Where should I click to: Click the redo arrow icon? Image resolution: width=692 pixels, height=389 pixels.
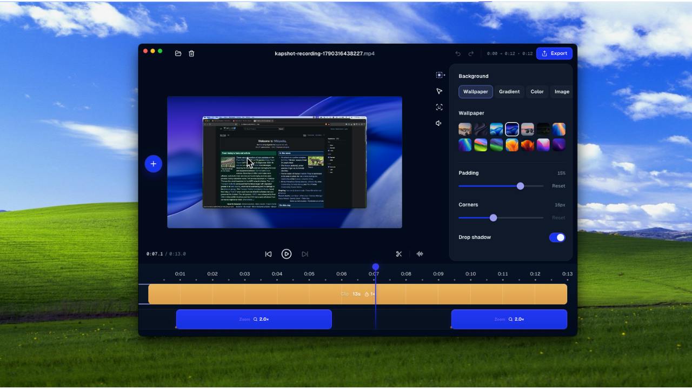tap(471, 53)
